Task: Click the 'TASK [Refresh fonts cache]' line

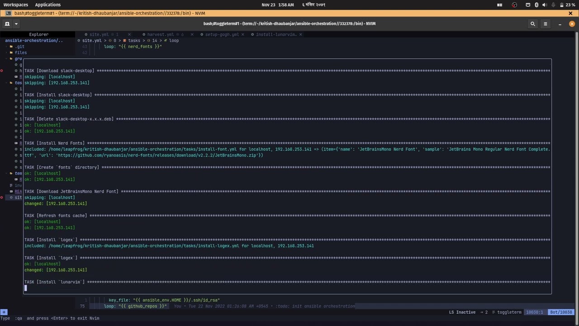Action: (x=287, y=216)
